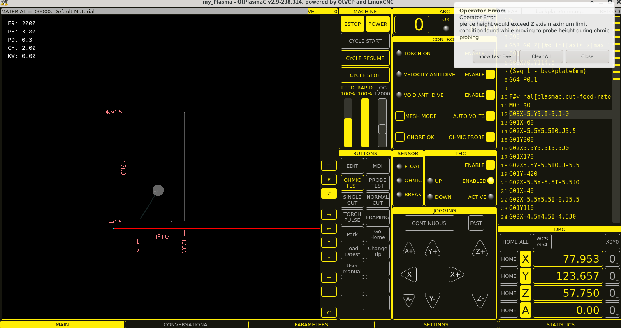This screenshot has width=621, height=328.
Task: Click the POWER button
Action: [378, 24]
